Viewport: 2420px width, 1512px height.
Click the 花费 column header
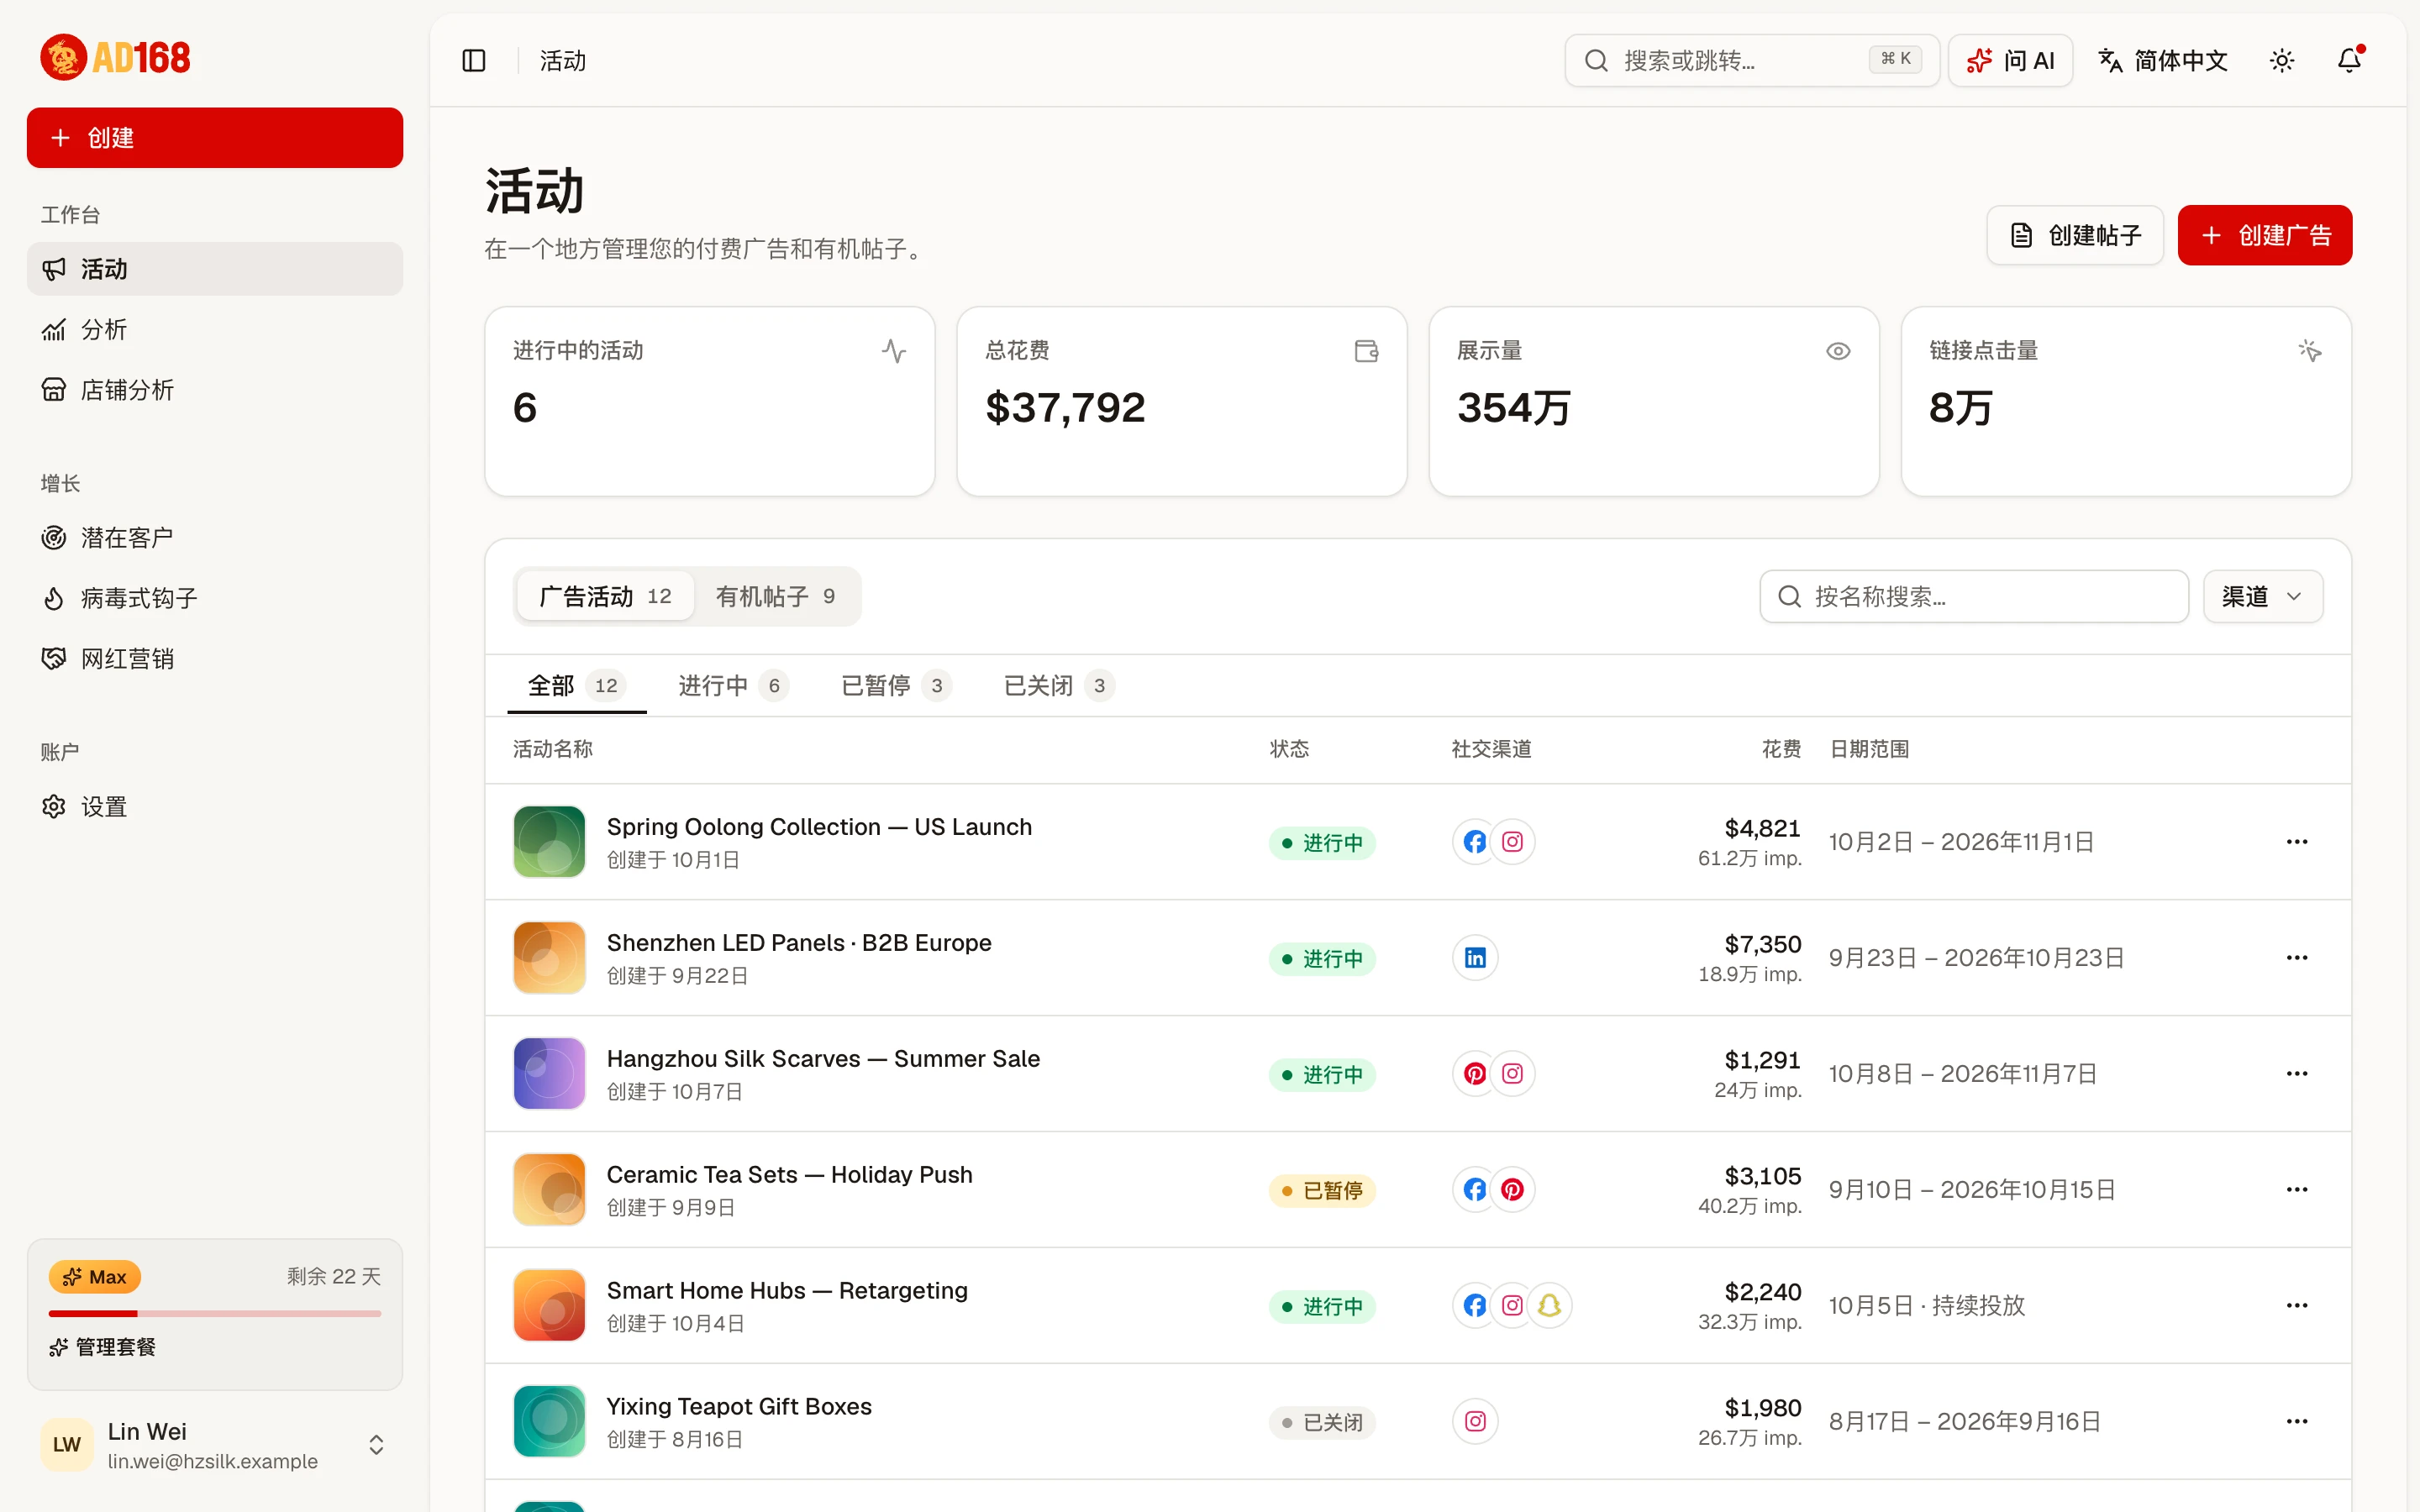pos(1781,749)
